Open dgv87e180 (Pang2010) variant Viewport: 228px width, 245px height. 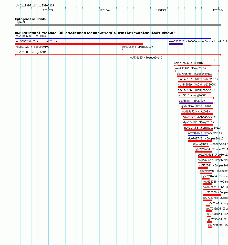point(199,122)
